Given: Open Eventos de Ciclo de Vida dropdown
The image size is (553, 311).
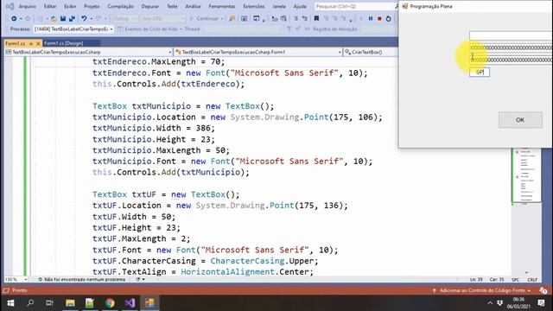Looking at the screenshot, I should (149, 29).
